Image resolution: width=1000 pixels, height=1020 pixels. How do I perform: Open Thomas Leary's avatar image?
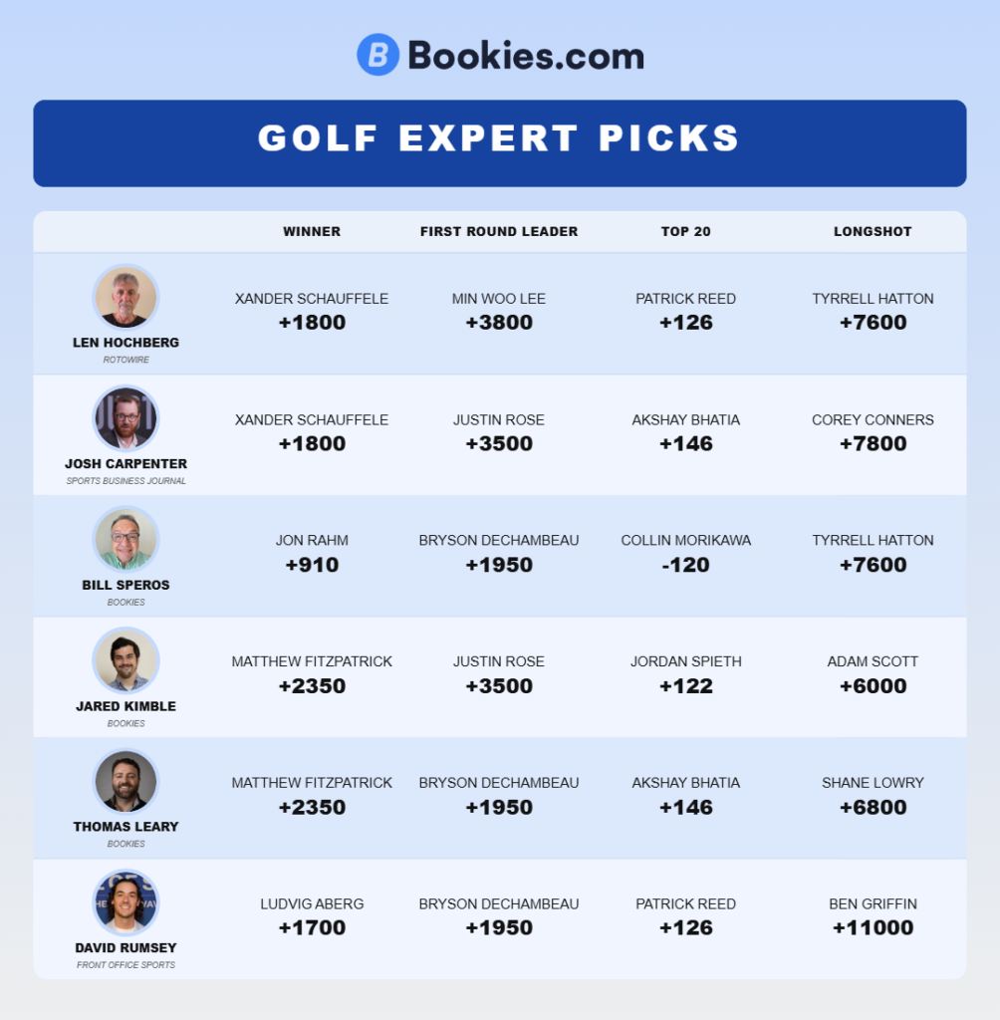(125, 782)
